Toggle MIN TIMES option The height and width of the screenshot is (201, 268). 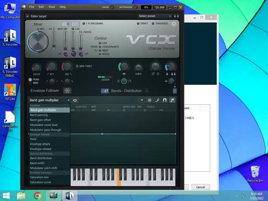pyautogui.click(x=84, y=66)
